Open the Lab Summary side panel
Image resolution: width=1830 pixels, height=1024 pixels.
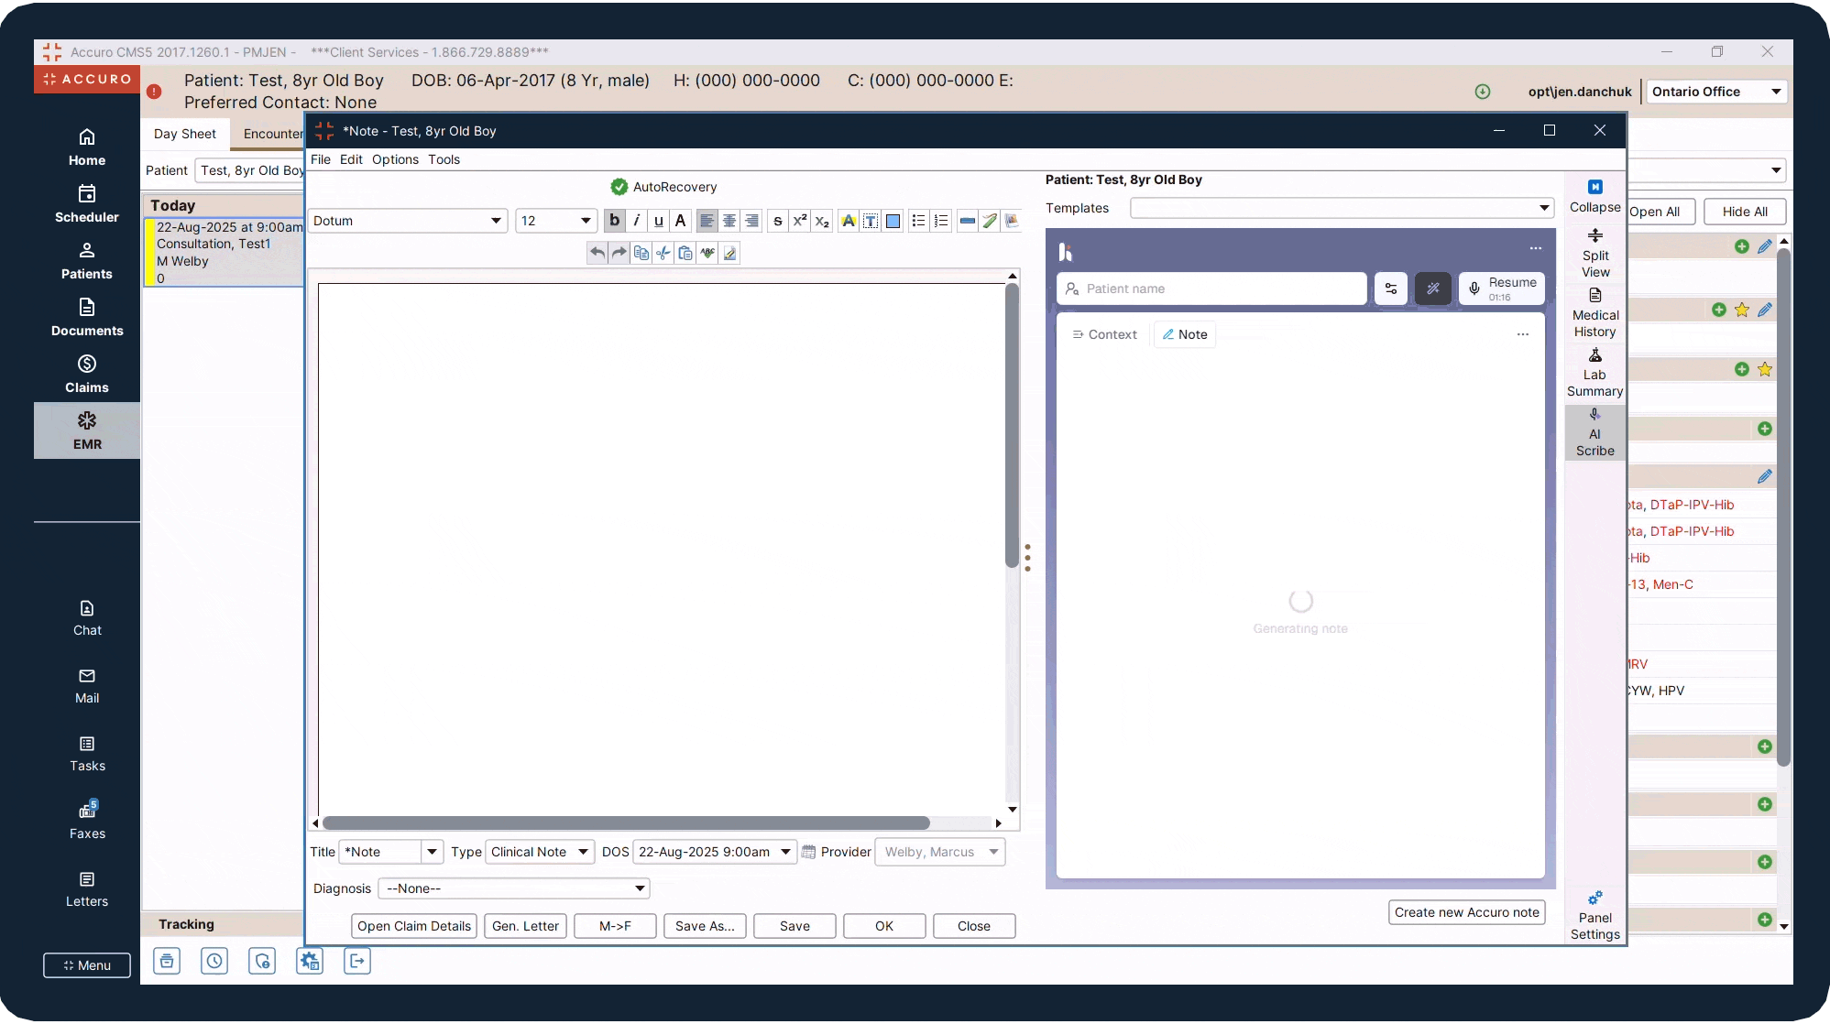pos(1594,373)
